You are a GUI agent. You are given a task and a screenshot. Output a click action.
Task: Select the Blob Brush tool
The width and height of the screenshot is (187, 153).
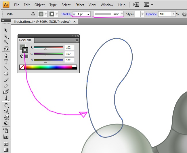pyautogui.click(x=6, y=92)
